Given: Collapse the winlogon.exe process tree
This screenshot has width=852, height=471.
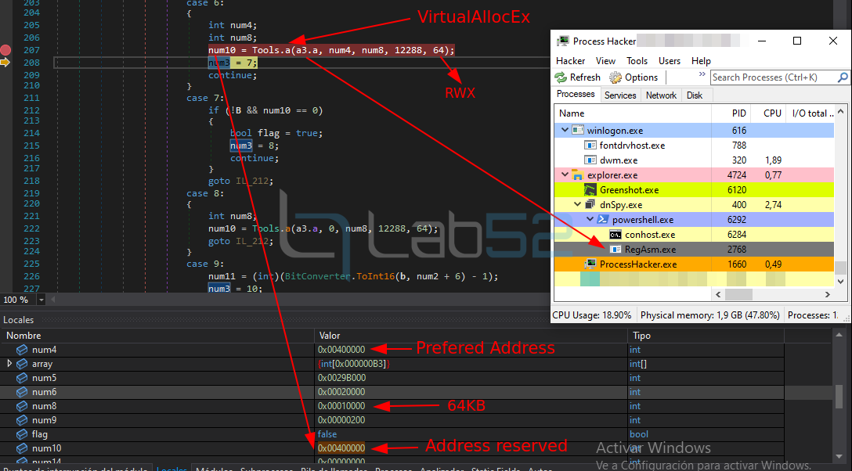Looking at the screenshot, I should [x=565, y=131].
